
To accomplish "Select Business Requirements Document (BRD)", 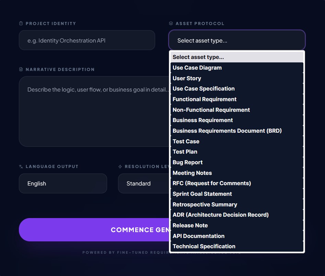I will click(x=227, y=131).
